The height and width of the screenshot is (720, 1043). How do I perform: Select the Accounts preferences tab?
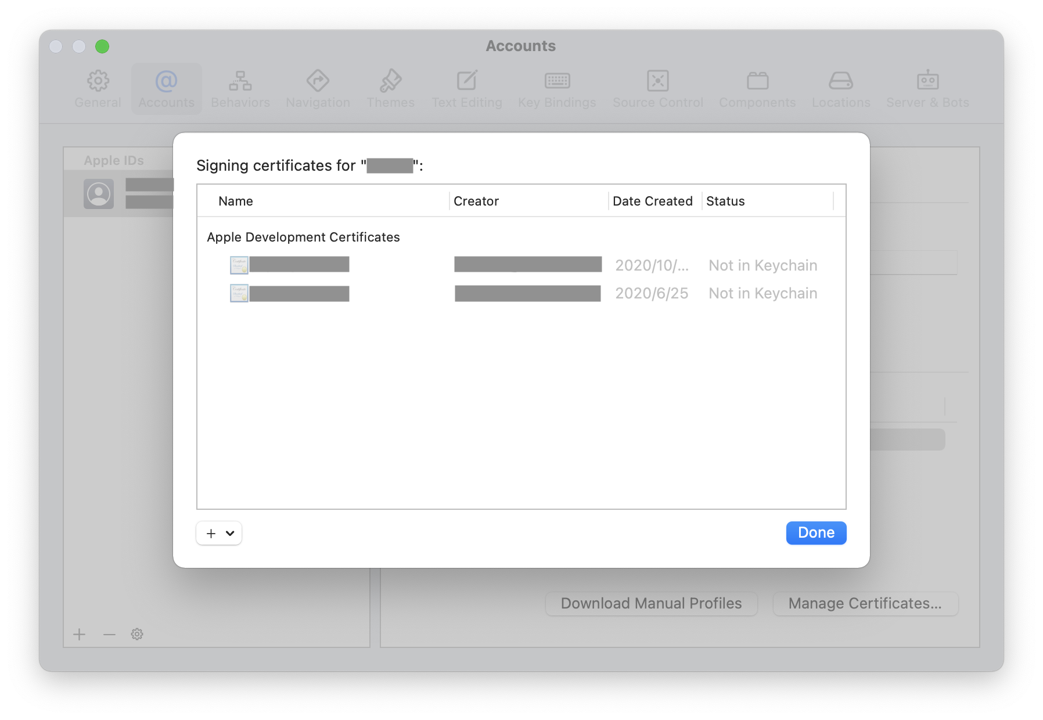coord(166,89)
